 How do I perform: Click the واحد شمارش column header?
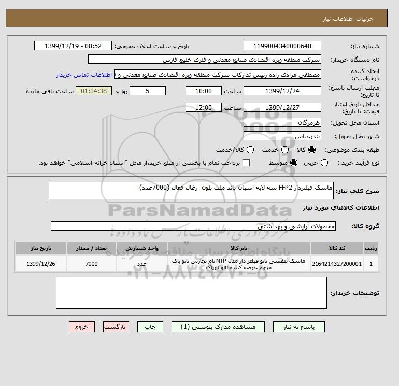pyautogui.click(x=142, y=248)
